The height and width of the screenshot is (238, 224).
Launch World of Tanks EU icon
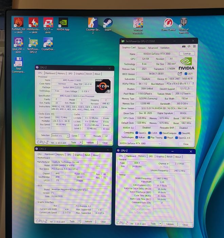coord(184,26)
